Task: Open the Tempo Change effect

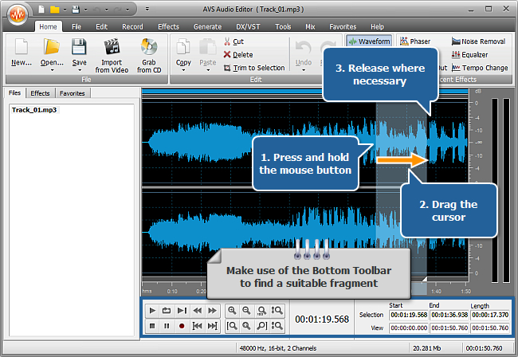Action: (480, 68)
